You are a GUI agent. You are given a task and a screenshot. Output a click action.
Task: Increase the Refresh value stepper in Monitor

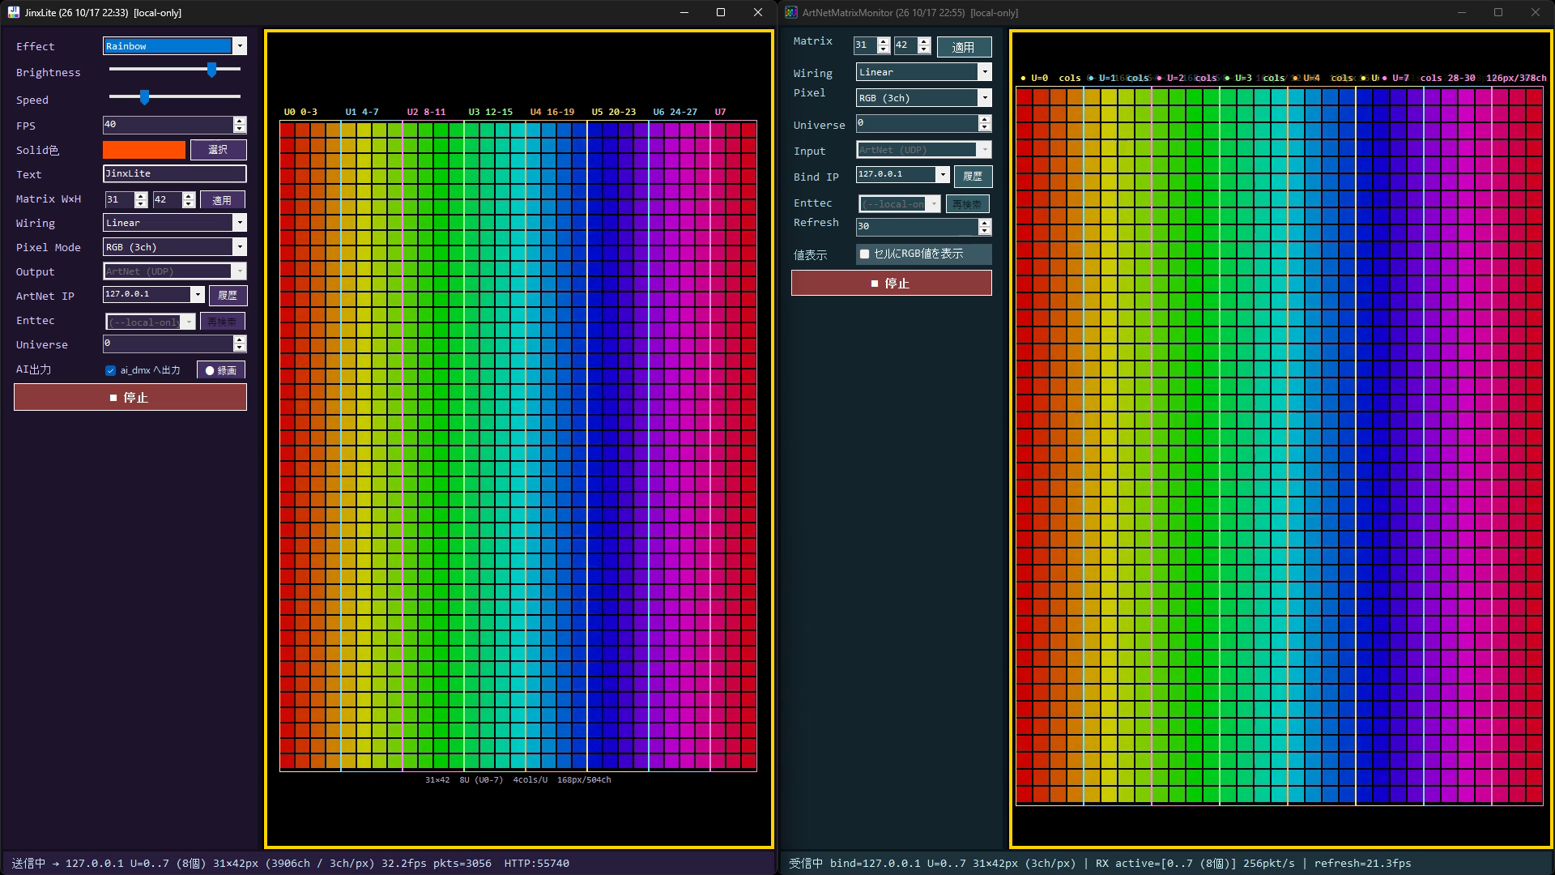985,223
